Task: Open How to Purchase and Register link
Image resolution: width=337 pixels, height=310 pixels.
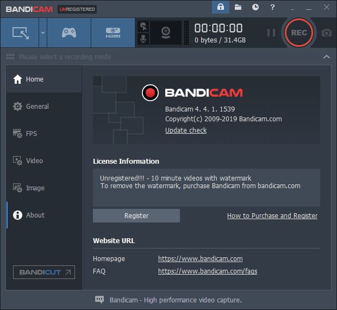Action: (x=272, y=215)
